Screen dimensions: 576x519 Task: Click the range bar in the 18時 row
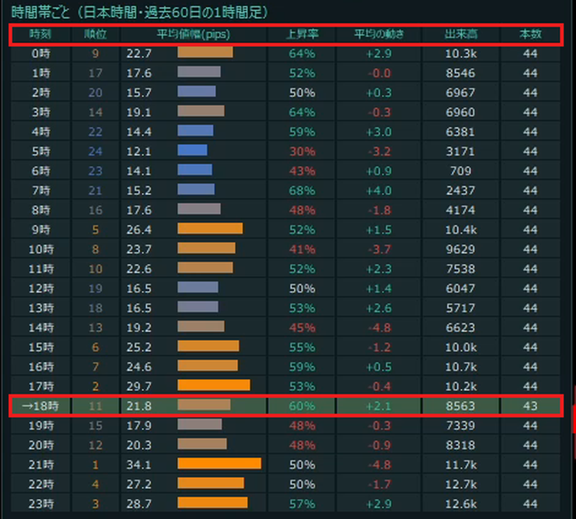(x=204, y=404)
